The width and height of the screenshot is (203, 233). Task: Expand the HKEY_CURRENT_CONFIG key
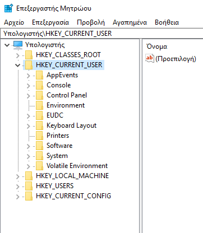(x=18, y=197)
